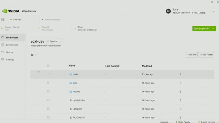The height and width of the screenshot is (123, 219).
Task: Open the more options menu for .gitignore
Action: tap(180, 109)
